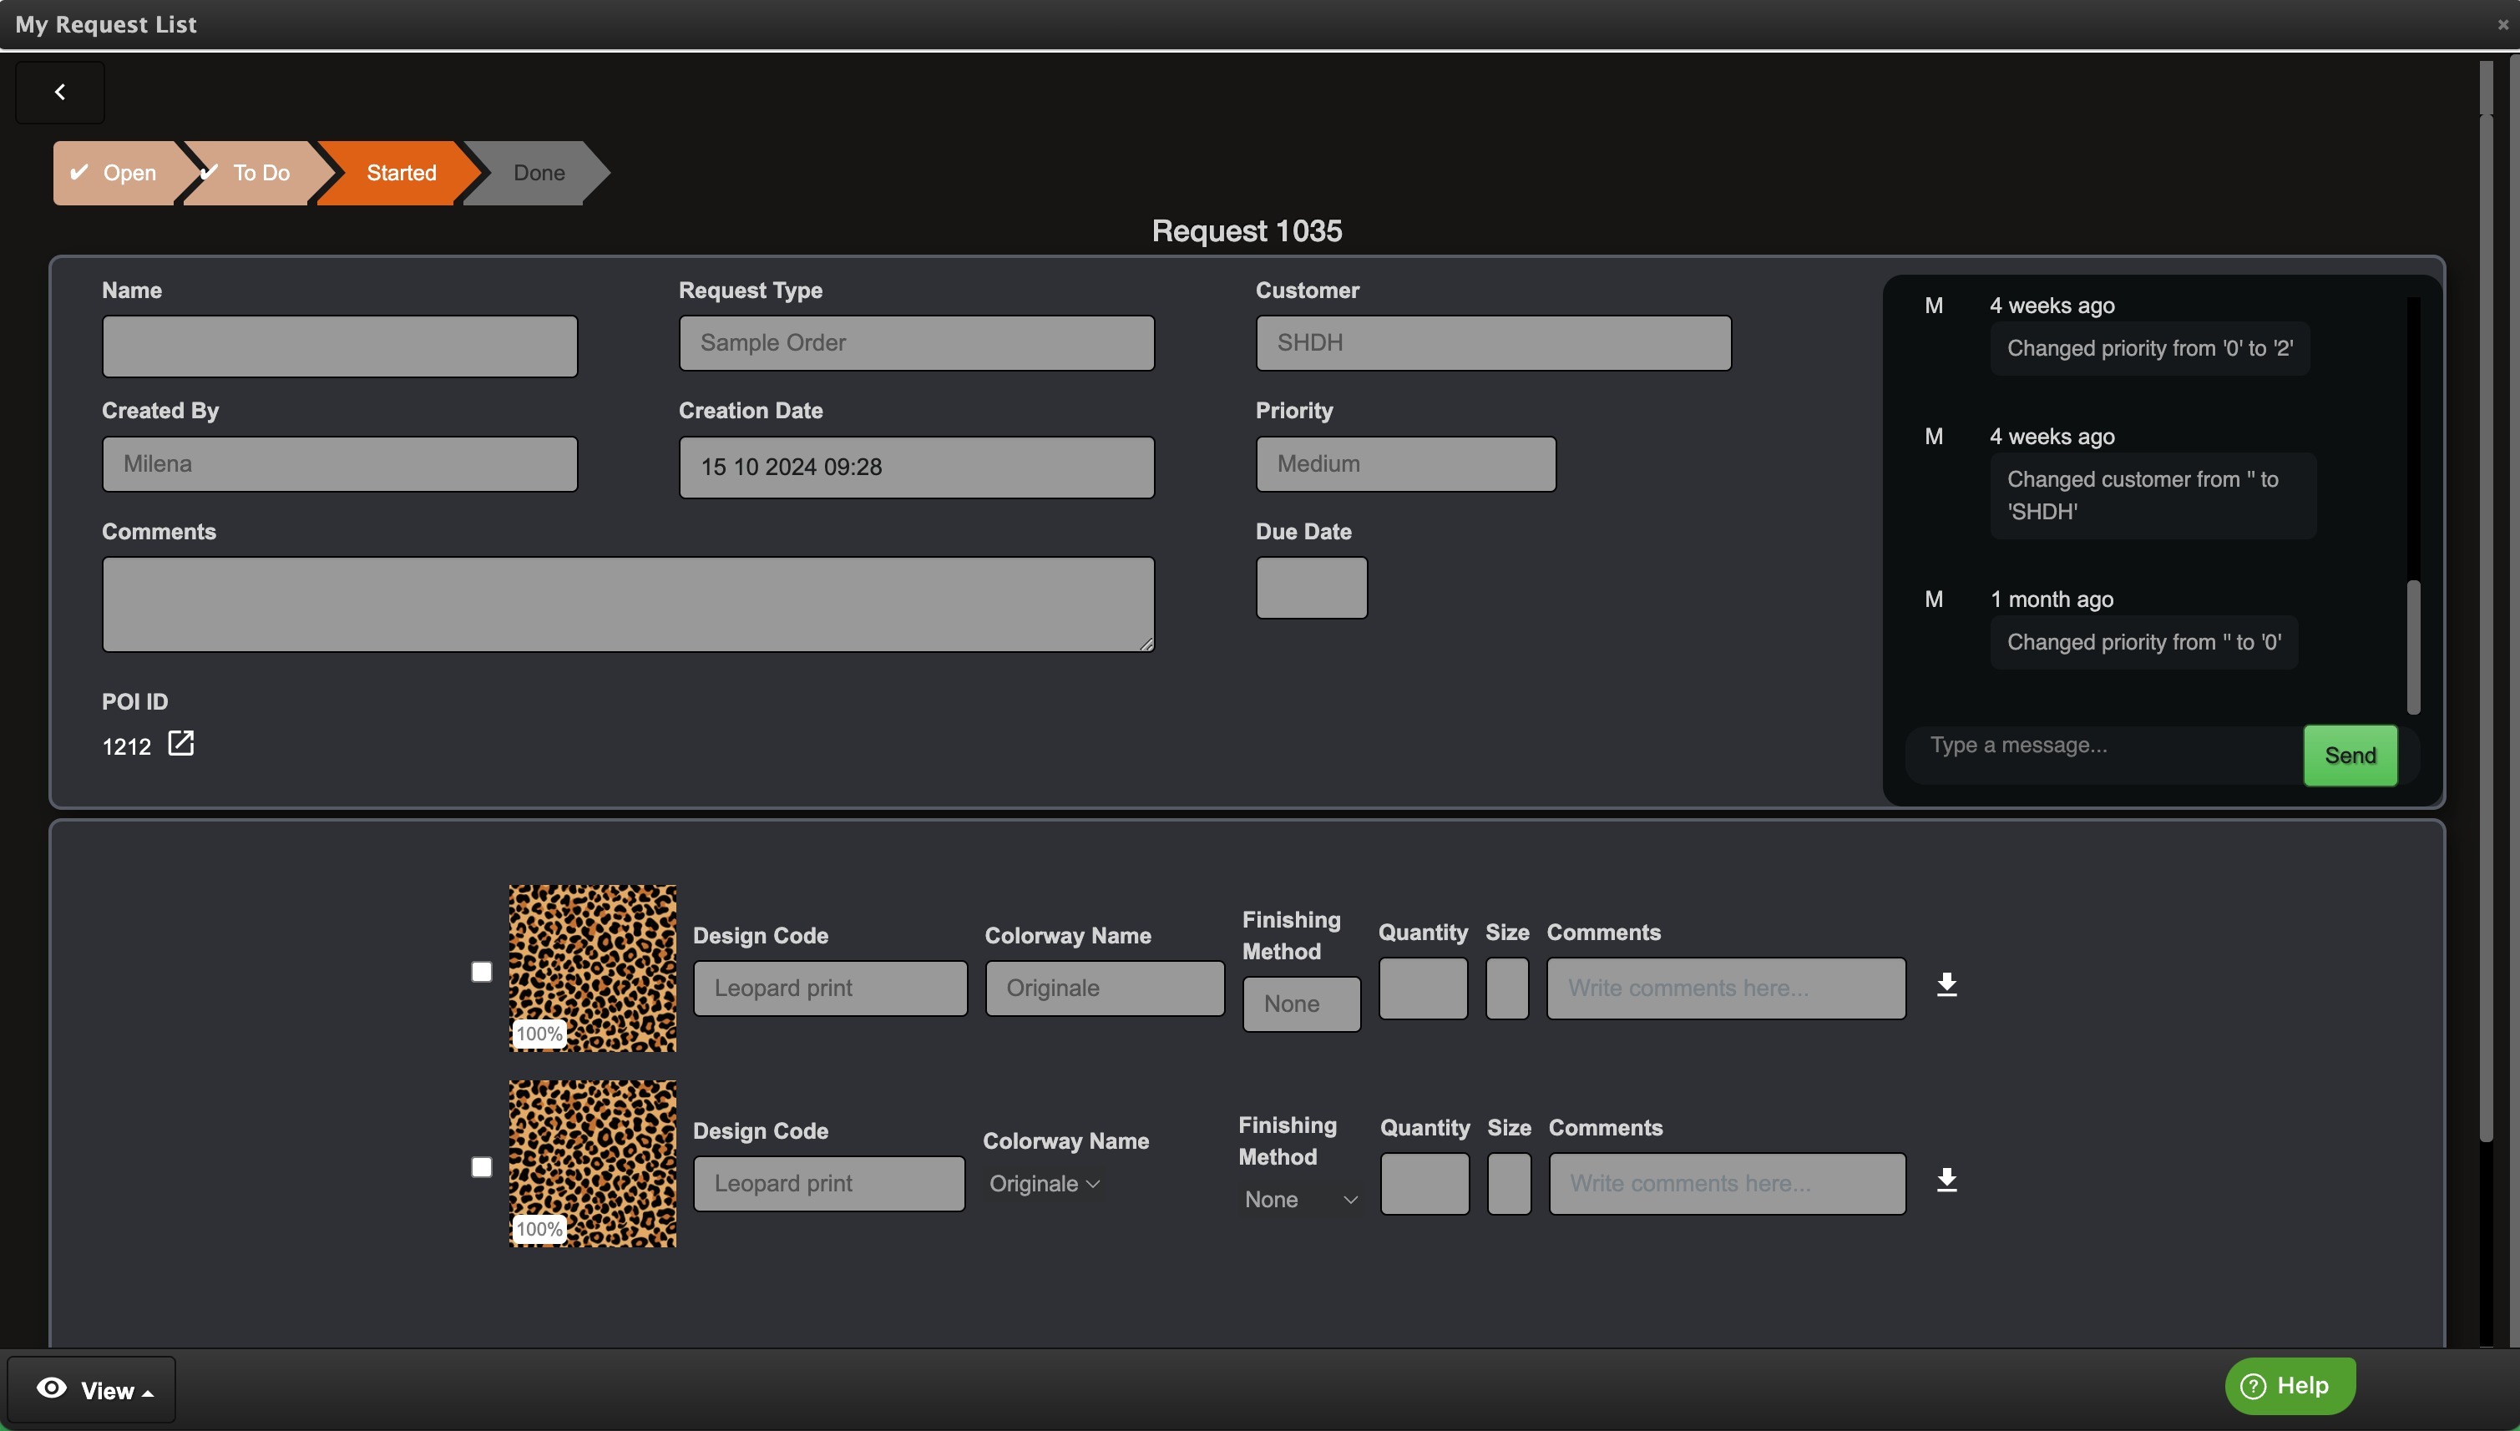Open second row Finishing Method dropdown

click(x=1300, y=1200)
